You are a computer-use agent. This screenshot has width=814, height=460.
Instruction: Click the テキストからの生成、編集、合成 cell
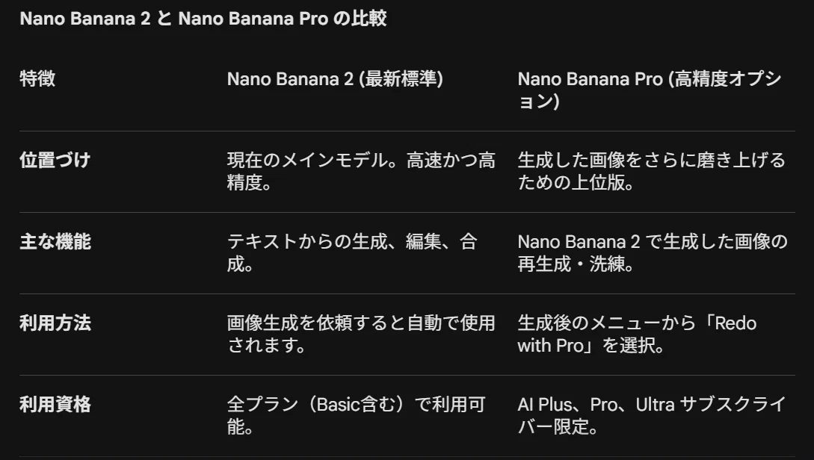pos(352,252)
